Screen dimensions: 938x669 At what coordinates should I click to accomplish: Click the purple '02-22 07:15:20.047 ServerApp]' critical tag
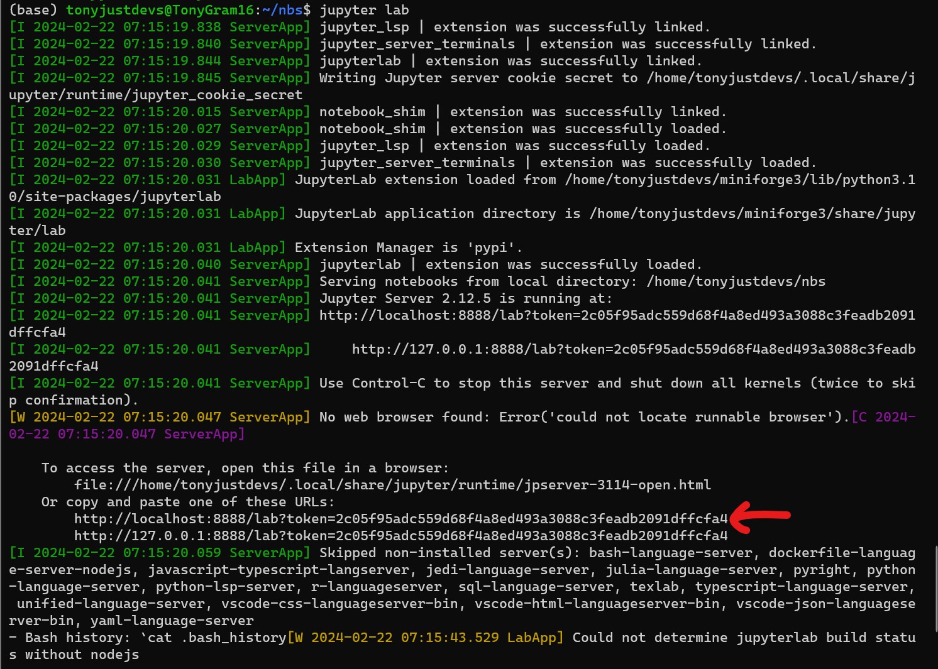126,434
